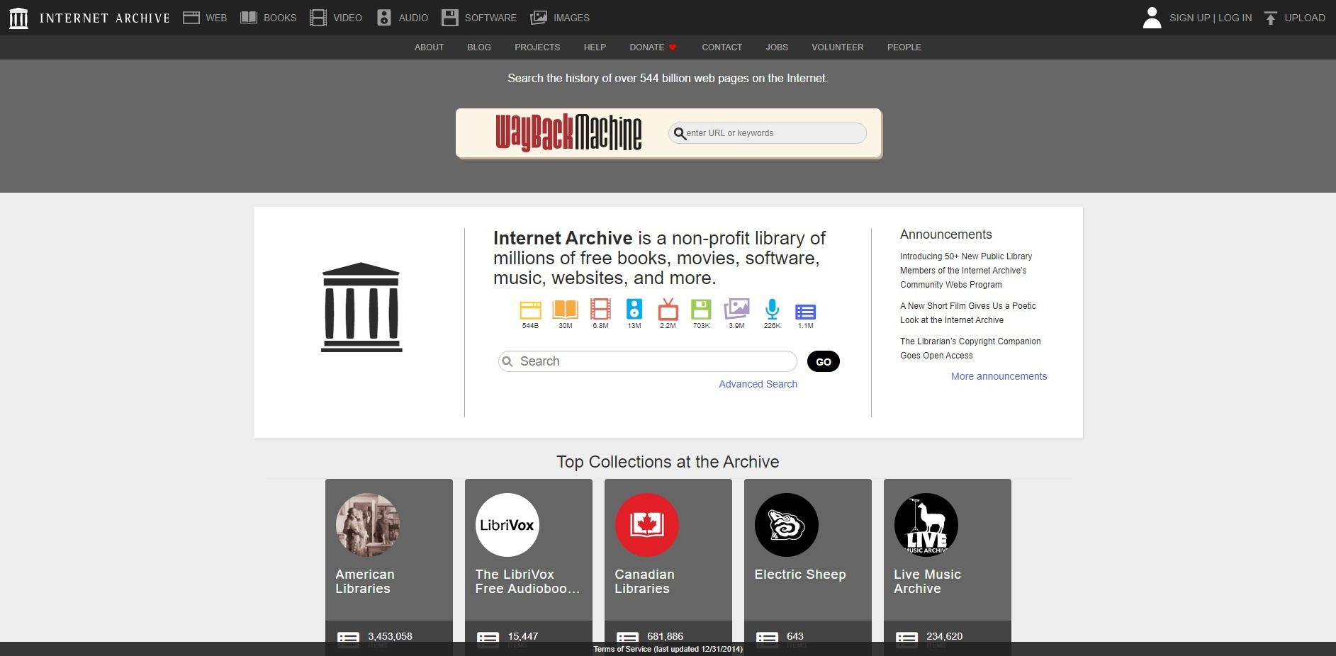Screen dimensions: 1336x656
Task: Click the Internet Archive columns logo
Action: click(19, 17)
